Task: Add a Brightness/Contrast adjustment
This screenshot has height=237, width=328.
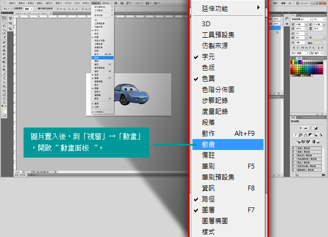Action: coord(301,128)
